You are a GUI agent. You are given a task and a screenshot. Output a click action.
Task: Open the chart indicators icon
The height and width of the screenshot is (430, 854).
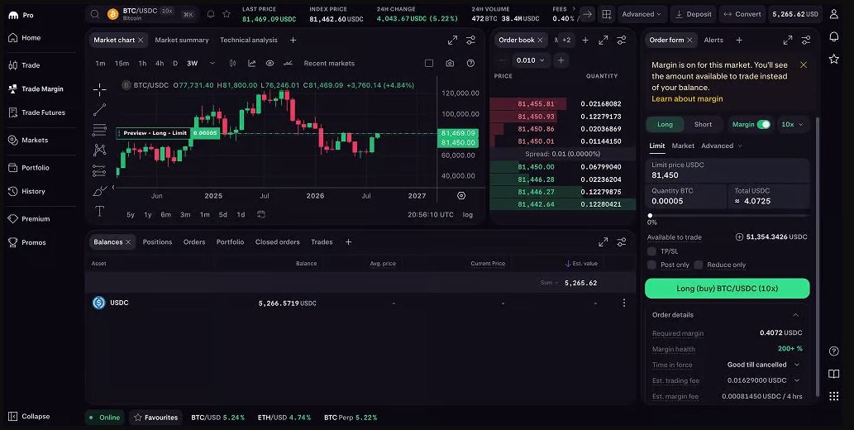251,63
